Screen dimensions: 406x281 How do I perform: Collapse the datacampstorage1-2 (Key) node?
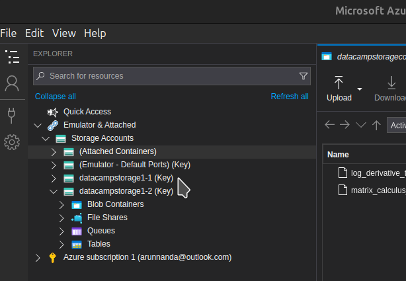[54, 192]
